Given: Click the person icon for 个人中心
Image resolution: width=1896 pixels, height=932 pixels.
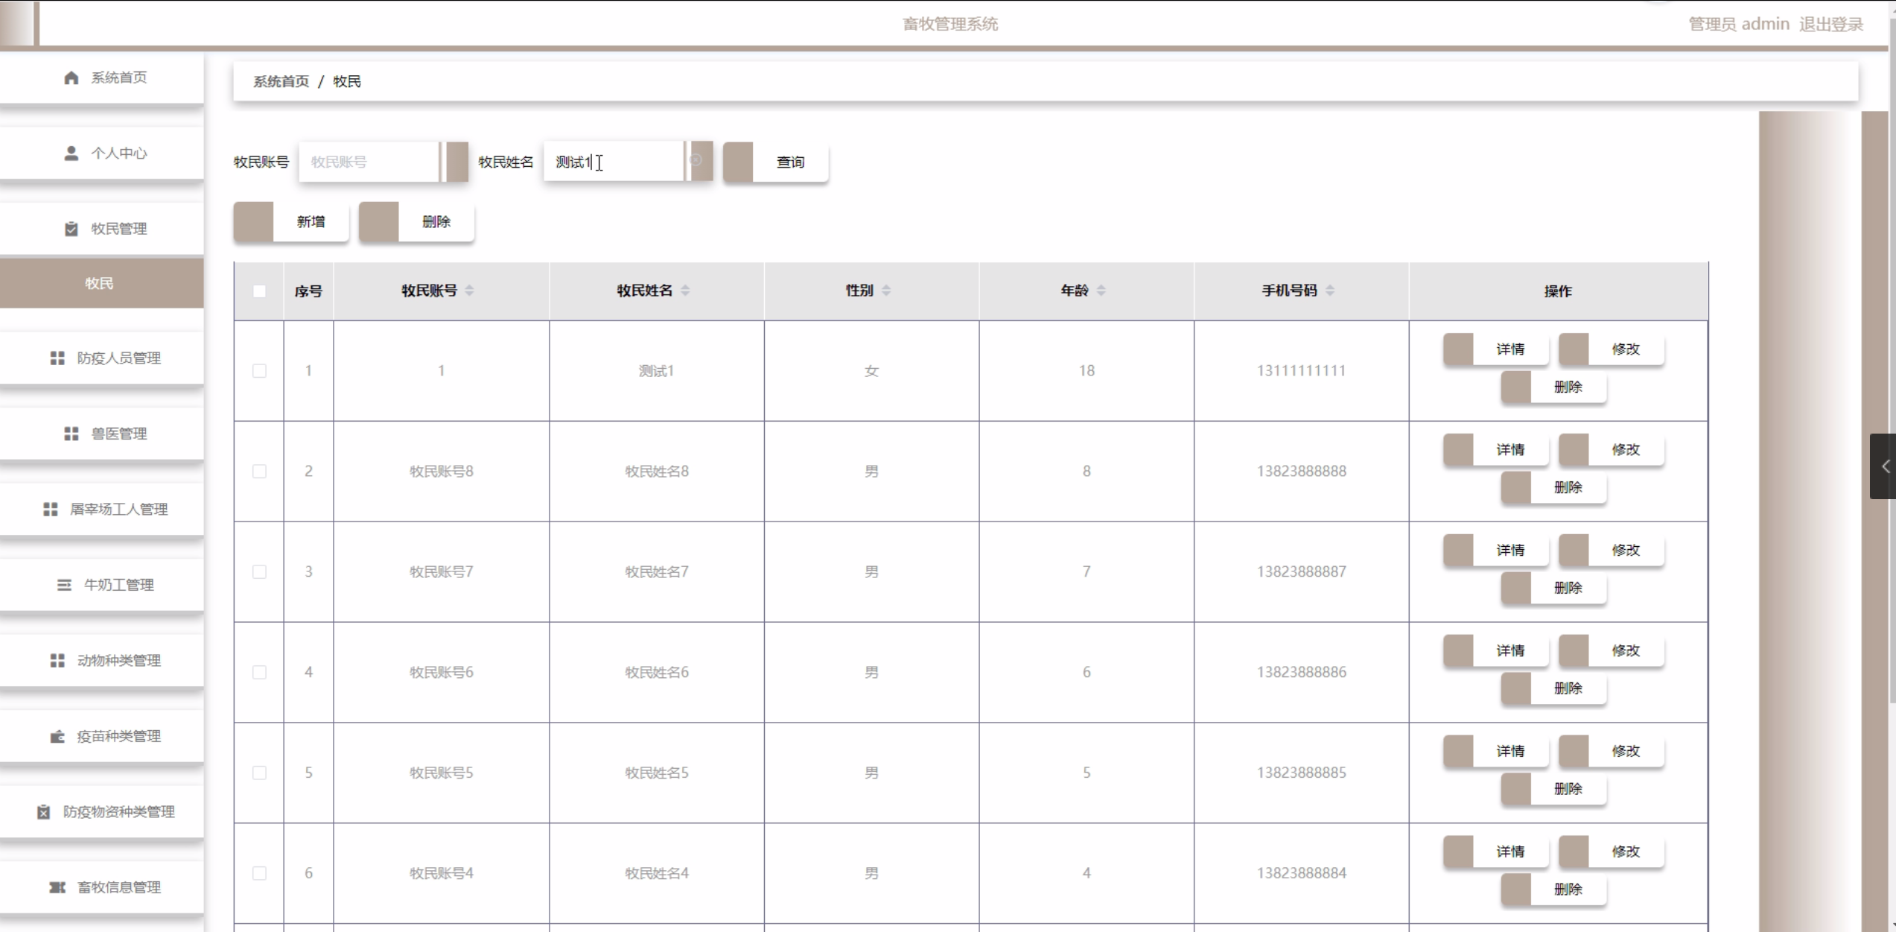Looking at the screenshot, I should (x=71, y=153).
